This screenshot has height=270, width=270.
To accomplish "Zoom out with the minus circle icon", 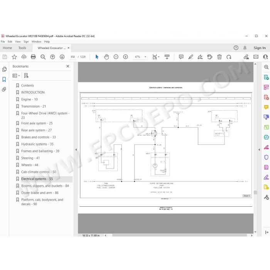I will point(116,57).
